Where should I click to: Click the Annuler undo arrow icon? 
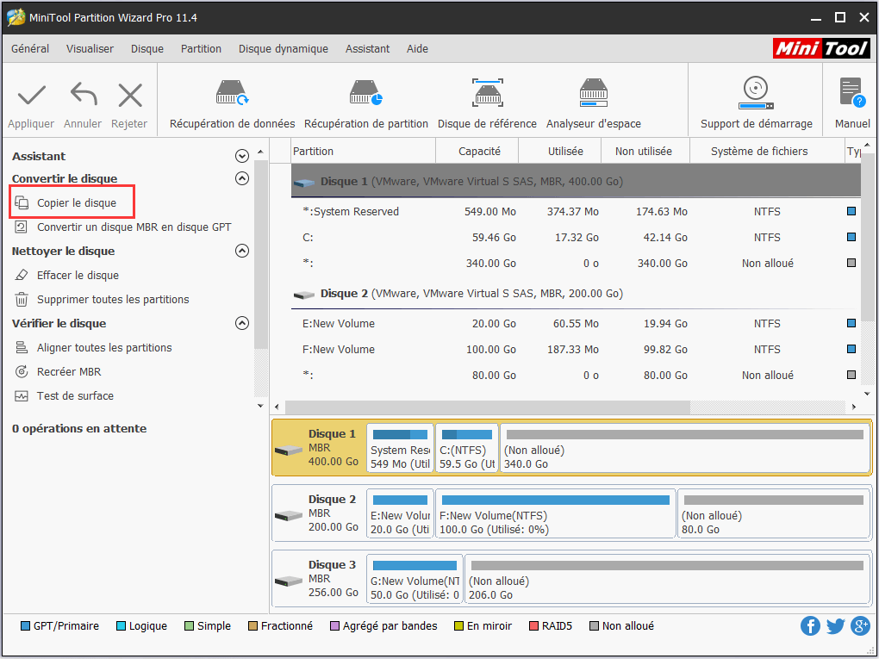(83, 94)
